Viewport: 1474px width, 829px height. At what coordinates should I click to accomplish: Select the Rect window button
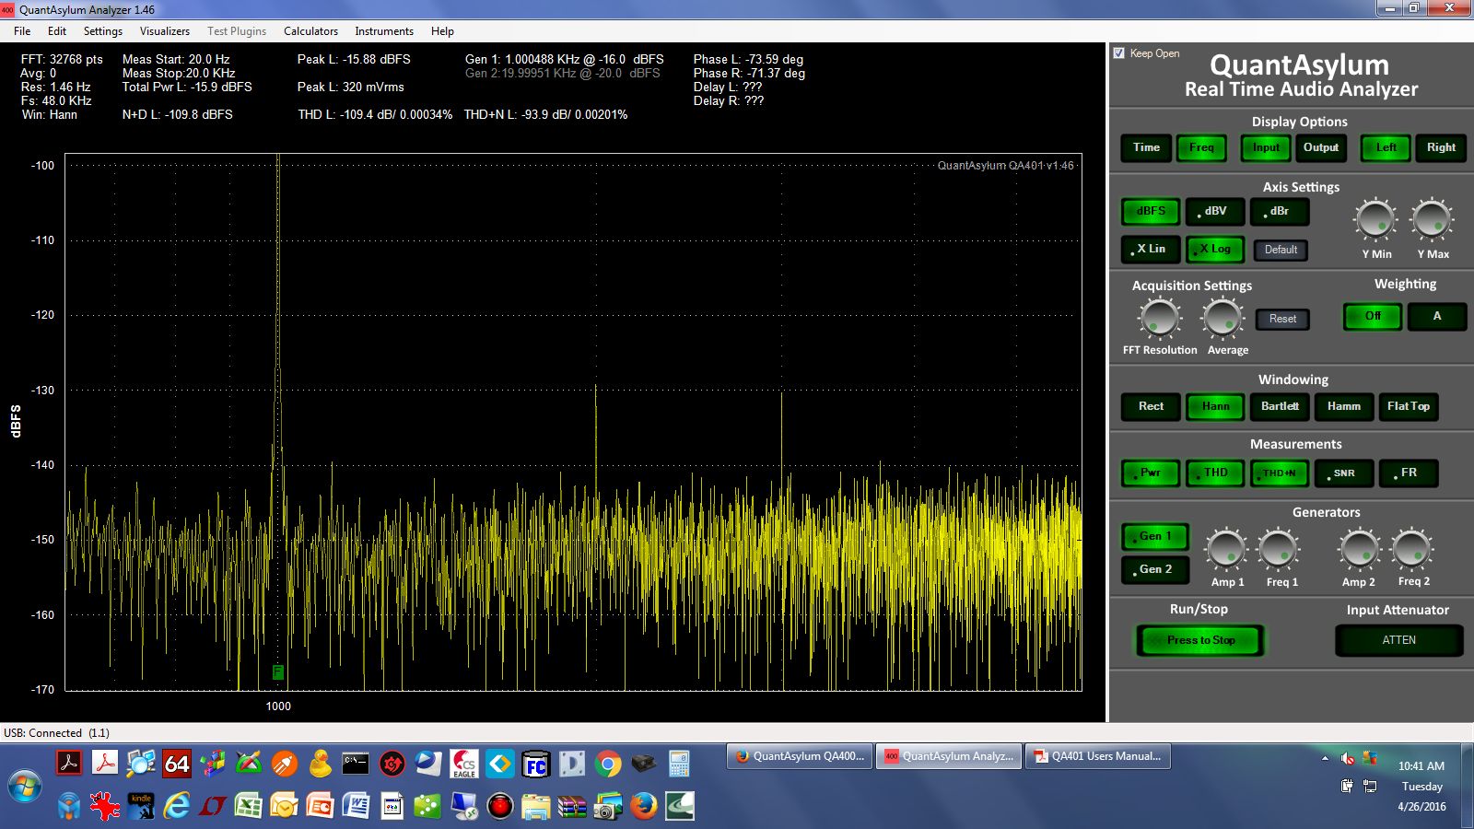[x=1151, y=406]
